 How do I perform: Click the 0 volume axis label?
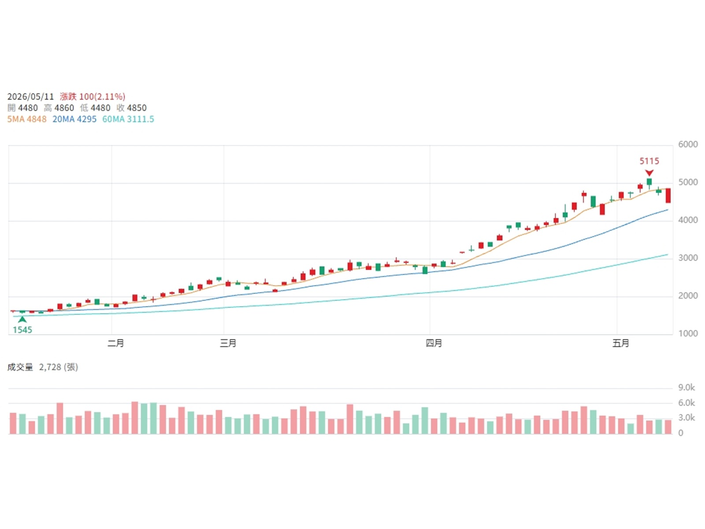(x=681, y=433)
